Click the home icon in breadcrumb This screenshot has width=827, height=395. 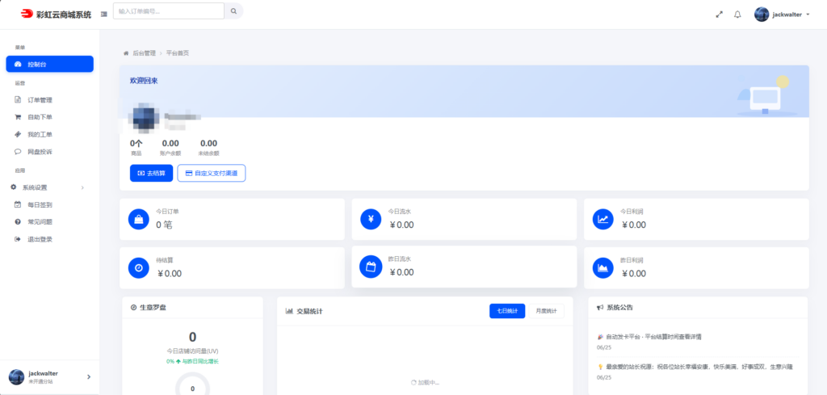pos(126,53)
